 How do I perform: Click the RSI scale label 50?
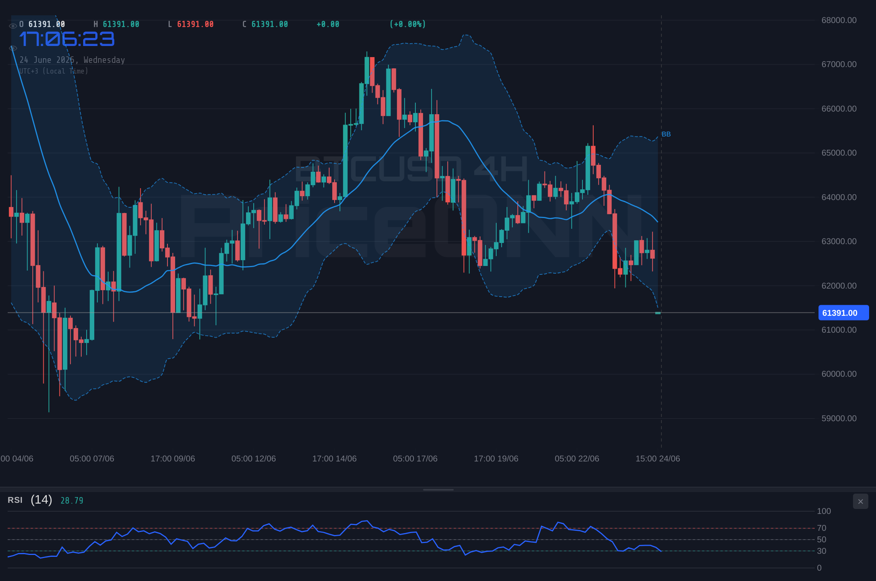tap(822, 540)
